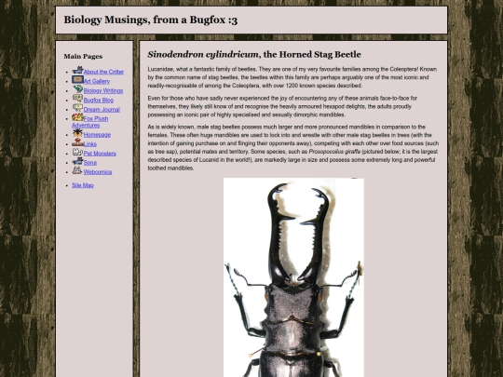Open the Sona link
The width and height of the screenshot is (503, 377).
click(x=90, y=163)
